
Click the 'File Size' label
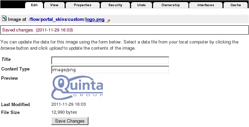tap(10, 112)
